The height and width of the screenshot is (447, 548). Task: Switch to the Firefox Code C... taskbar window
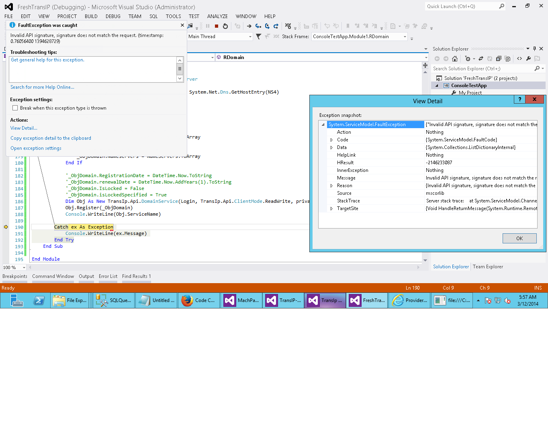coord(199,300)
